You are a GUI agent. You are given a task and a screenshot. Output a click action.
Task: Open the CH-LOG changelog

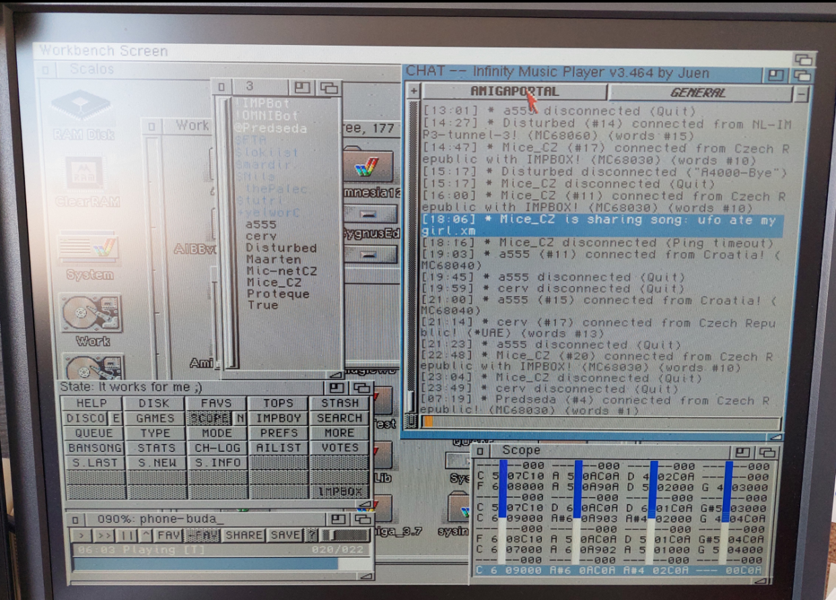pos(217,448)
